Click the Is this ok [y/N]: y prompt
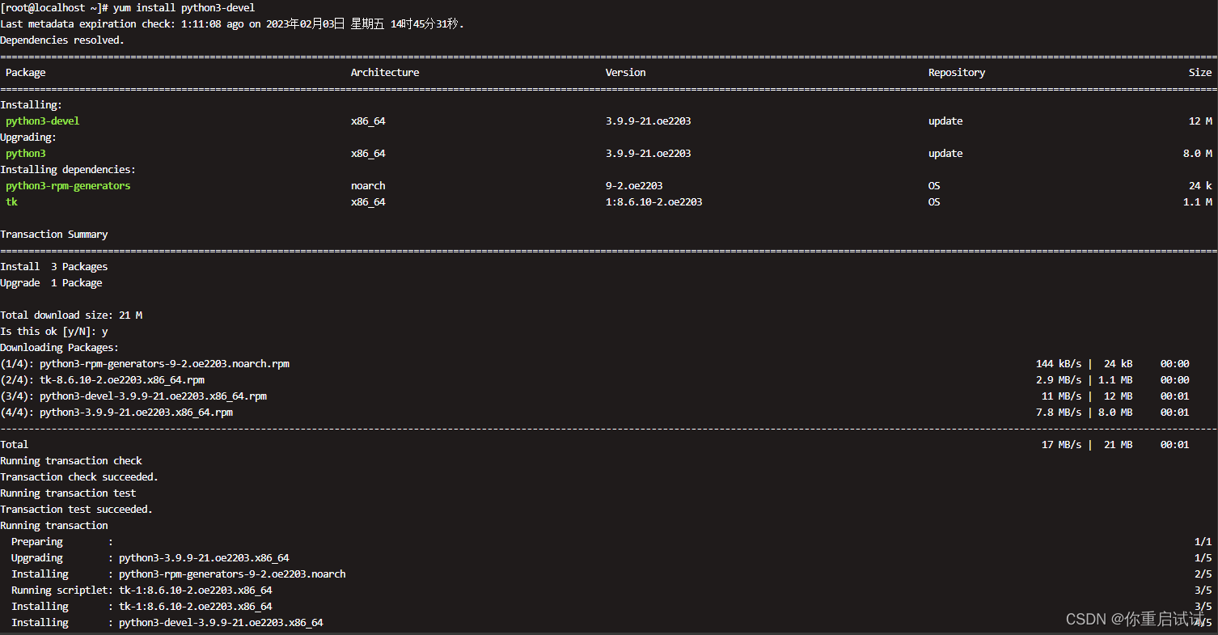Screen dimensions: 1218x635 click(x=53, y=331)
